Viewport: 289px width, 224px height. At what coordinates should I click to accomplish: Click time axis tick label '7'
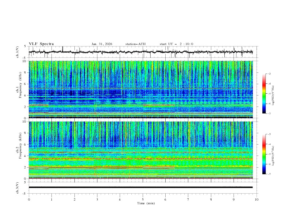click(188, 199)
